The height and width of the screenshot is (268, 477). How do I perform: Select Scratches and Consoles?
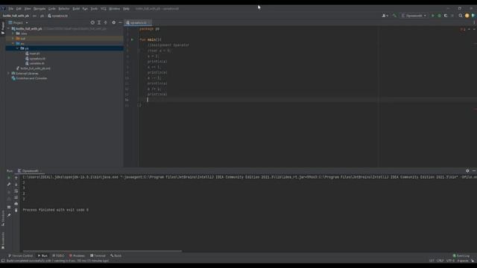pos(29,78)
